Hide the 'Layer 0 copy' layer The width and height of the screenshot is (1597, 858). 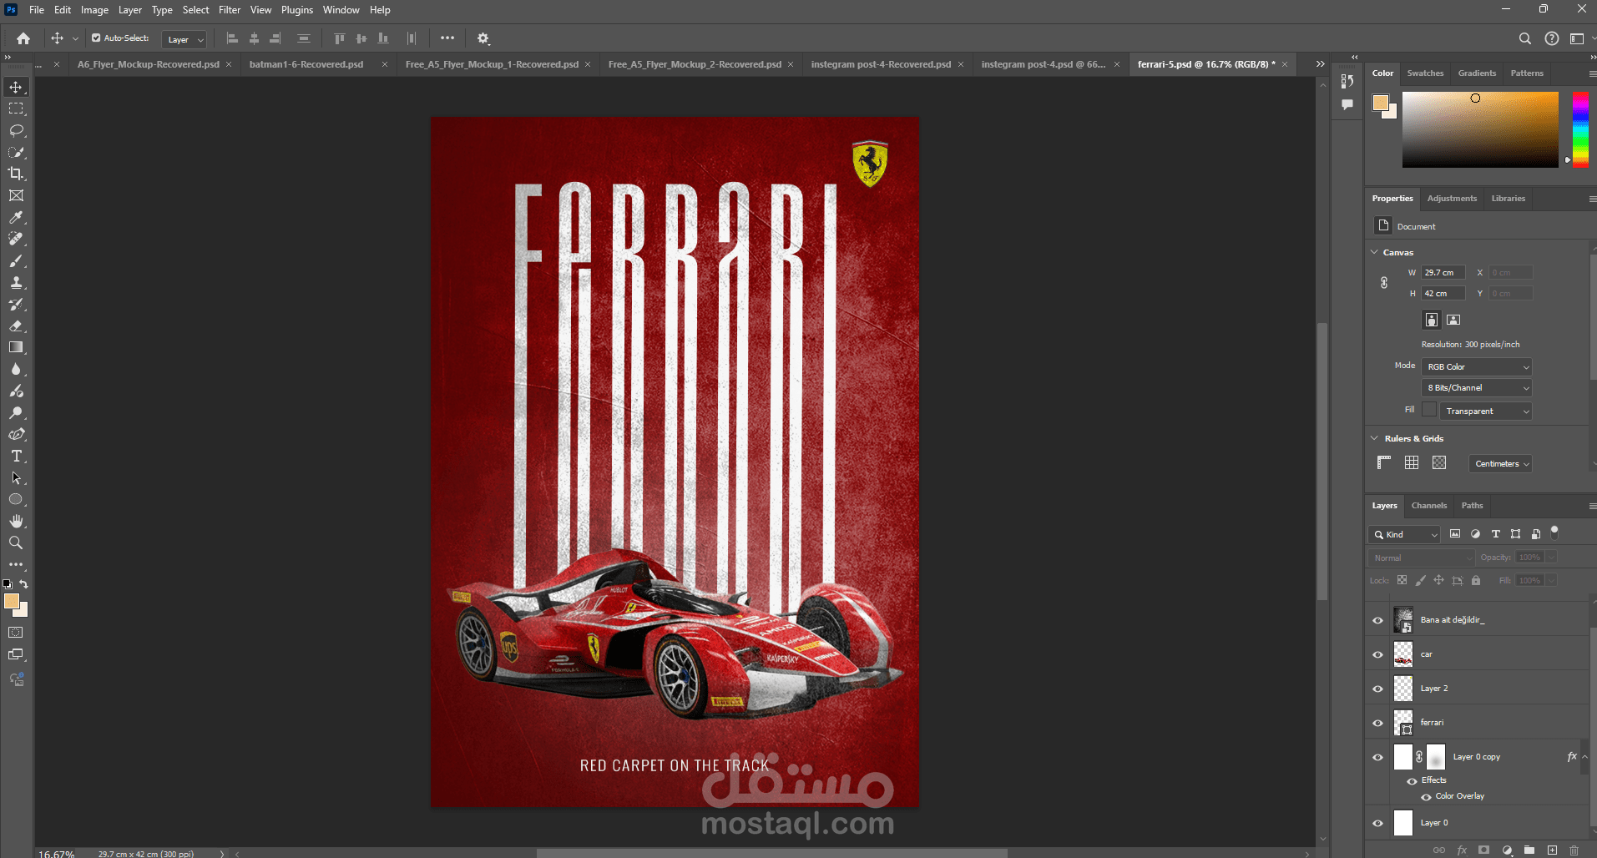[1377, 757]
